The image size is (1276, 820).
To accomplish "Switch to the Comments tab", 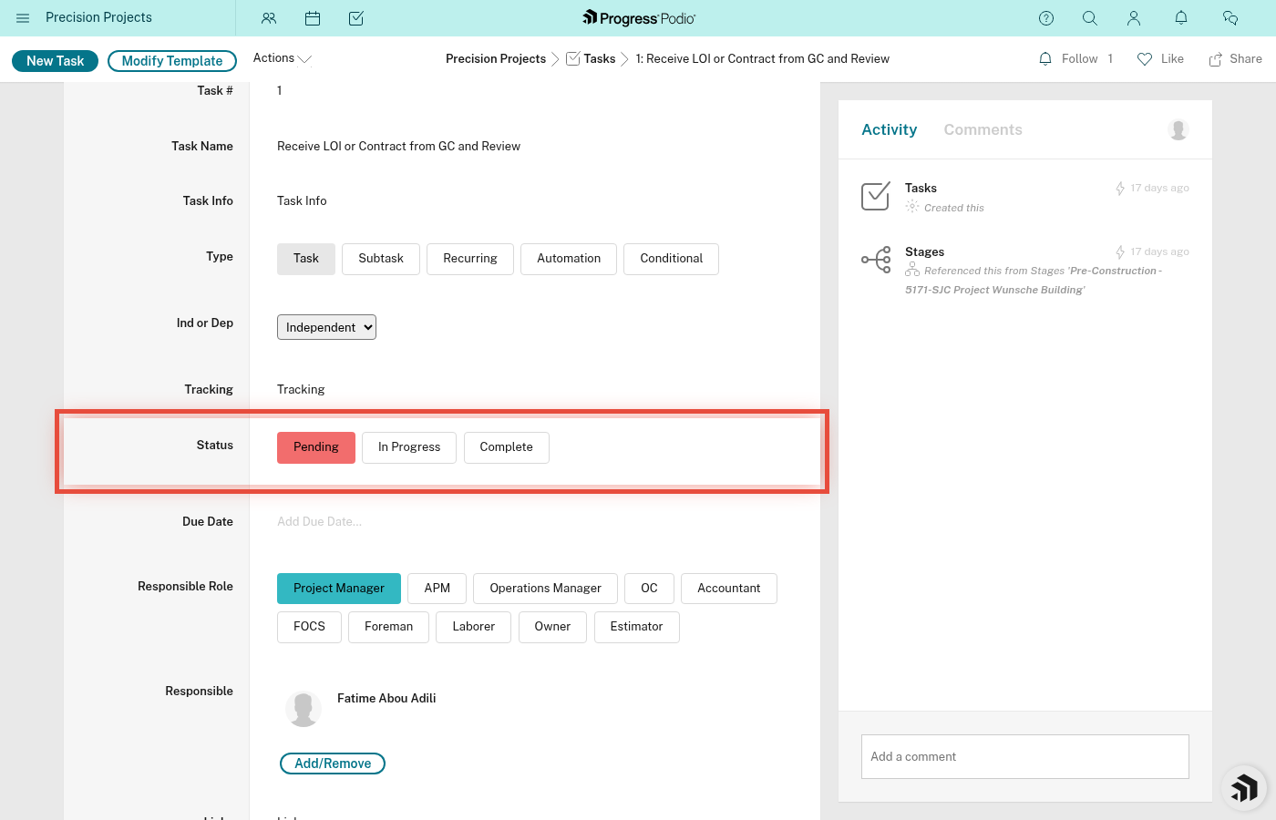I will tap(983, 129).
